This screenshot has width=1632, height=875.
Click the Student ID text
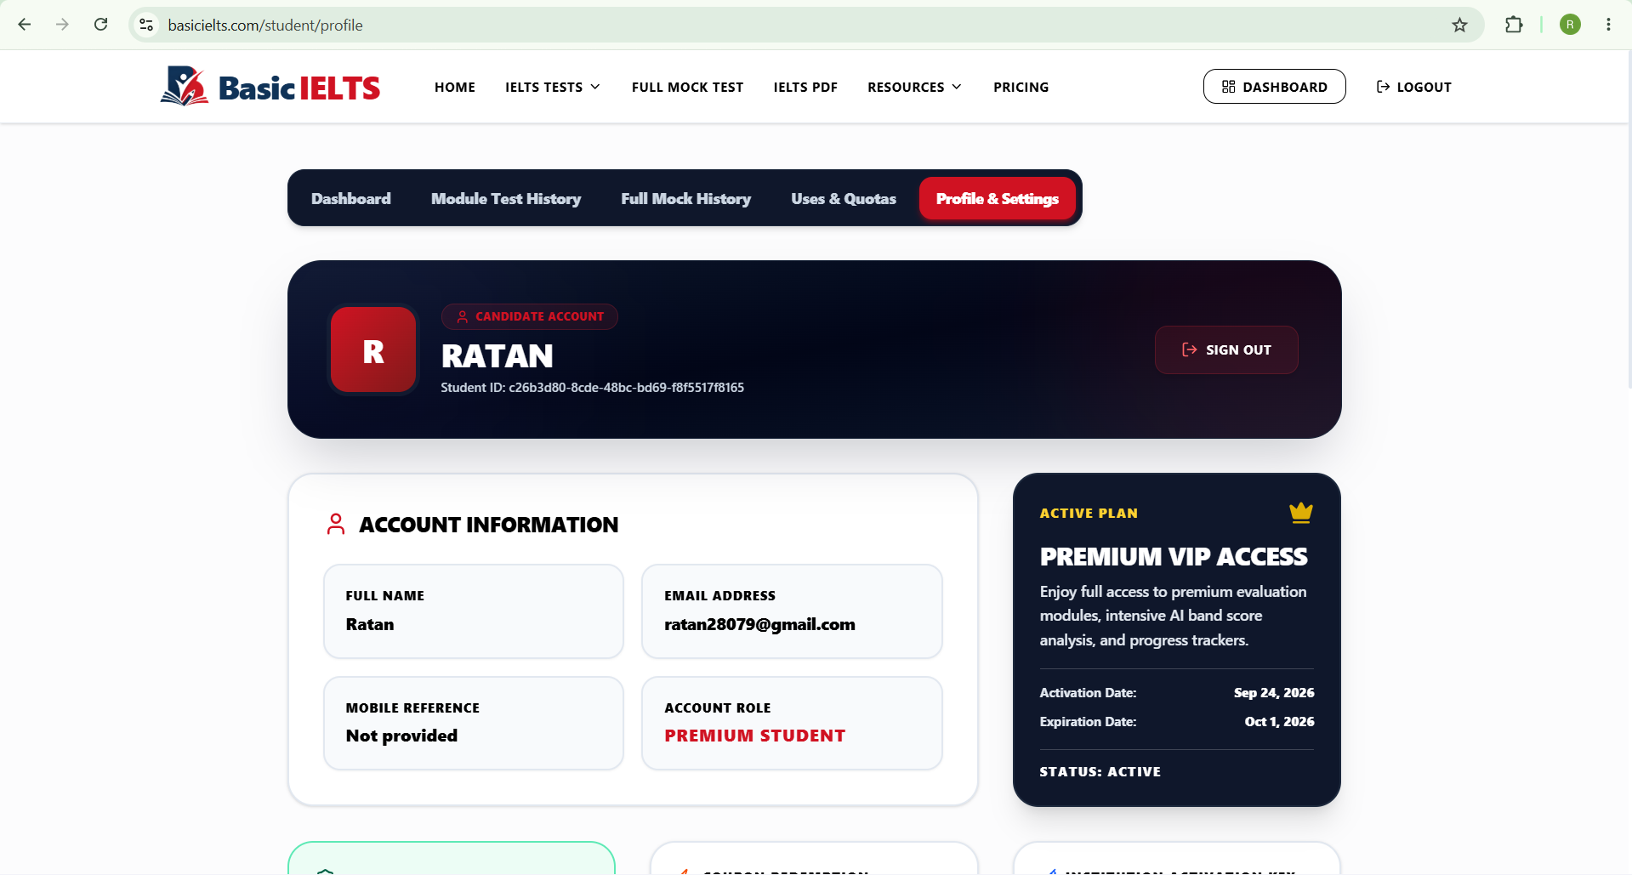pyautogui.click(x=592, y=388)
